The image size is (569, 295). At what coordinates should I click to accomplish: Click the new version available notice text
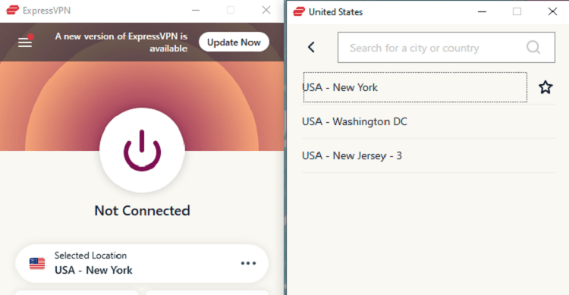point(121,42)
